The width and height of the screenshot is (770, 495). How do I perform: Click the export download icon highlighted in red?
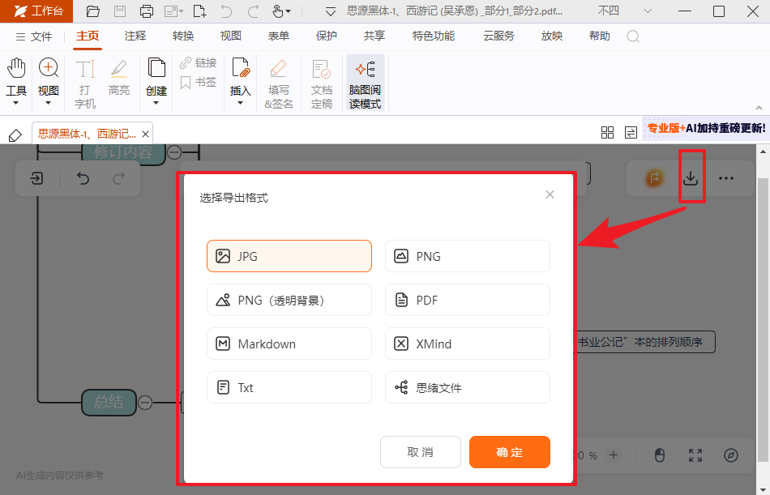[x=691, y=177]
